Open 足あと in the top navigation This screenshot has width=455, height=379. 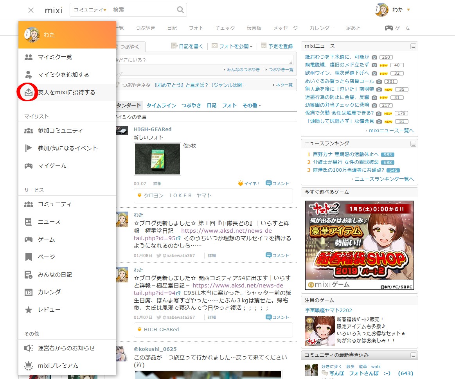pyautogui.click(x=353, y=28)
